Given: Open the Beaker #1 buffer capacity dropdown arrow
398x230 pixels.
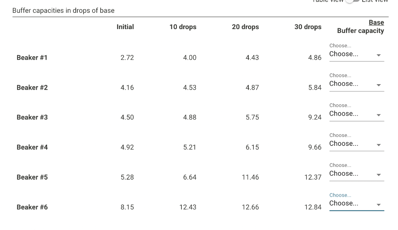Looking at the screenshot, I should [x=379, y=56].
